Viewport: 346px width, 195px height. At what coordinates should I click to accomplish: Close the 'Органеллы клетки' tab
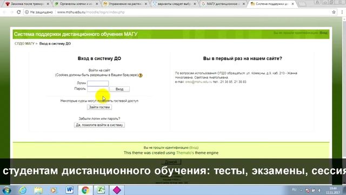pos(97,4)
